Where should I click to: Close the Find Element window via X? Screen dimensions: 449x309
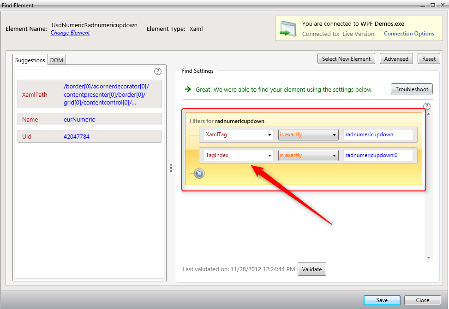point(443,5)
